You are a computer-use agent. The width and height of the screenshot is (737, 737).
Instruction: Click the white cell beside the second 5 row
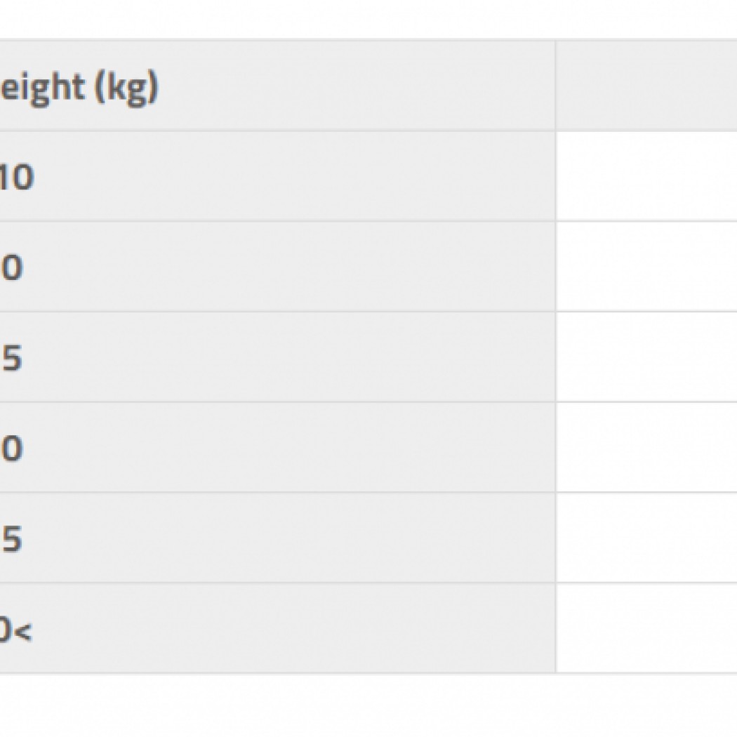[x=646, y=538]
